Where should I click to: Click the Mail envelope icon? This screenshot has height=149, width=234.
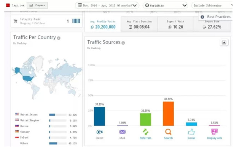123,132
